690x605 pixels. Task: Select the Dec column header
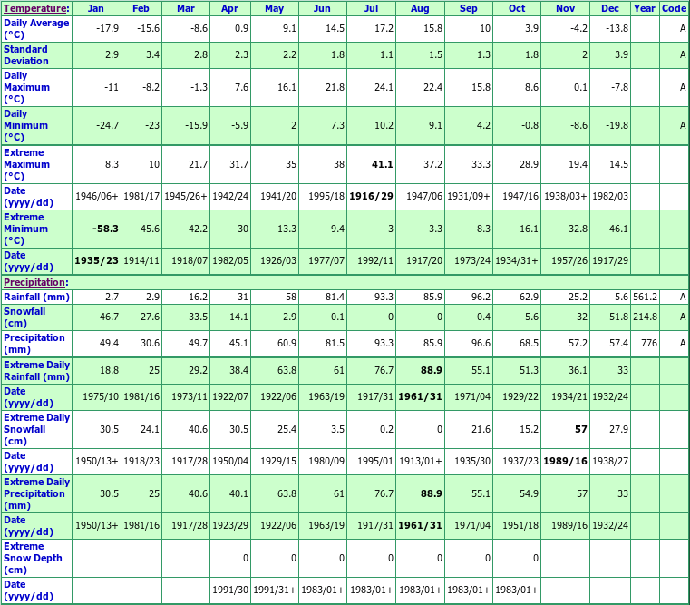(x=610, y=8)
